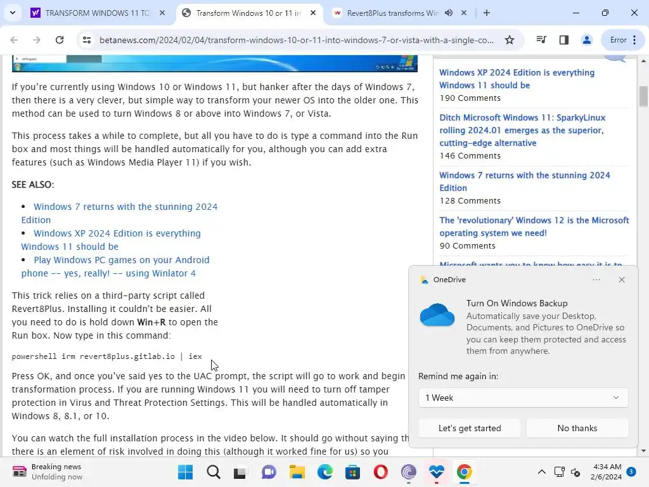Open Task View on taskbar
This screenshot has height=487, width=649.
tap(240, 472)
